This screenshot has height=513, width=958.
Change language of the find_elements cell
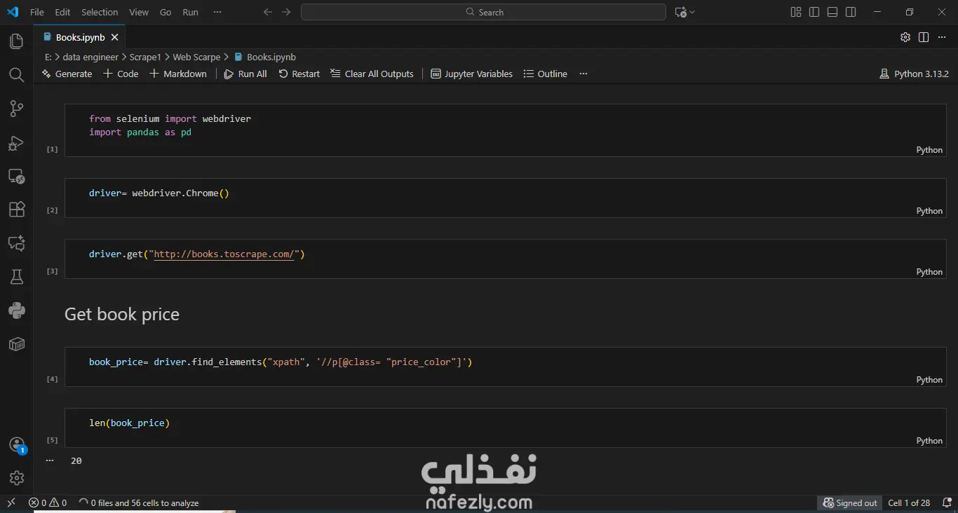pos(929,380)
